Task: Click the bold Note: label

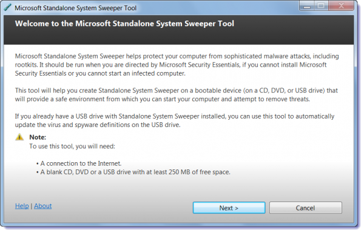Action: point(38,137)
